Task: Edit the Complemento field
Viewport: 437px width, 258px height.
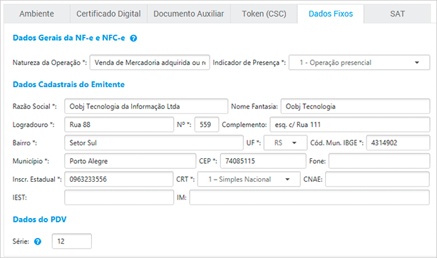Action: pos(350,125)
